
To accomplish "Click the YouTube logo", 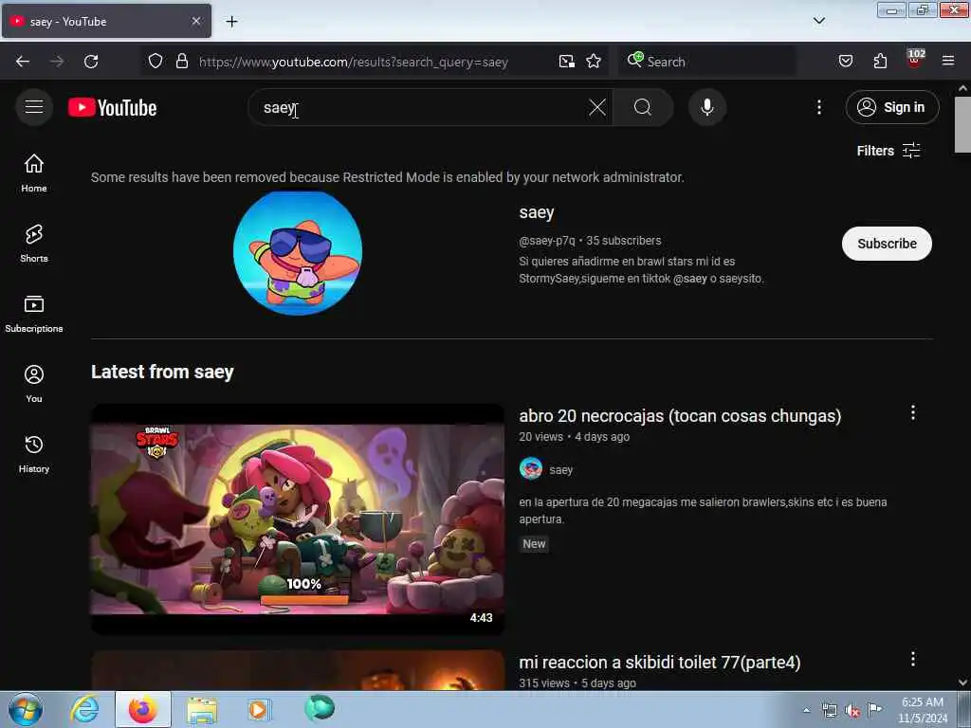I will point(112,108).
